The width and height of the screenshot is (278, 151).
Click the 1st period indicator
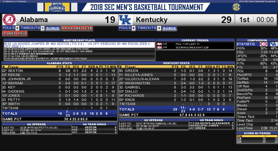click(244, 20)
